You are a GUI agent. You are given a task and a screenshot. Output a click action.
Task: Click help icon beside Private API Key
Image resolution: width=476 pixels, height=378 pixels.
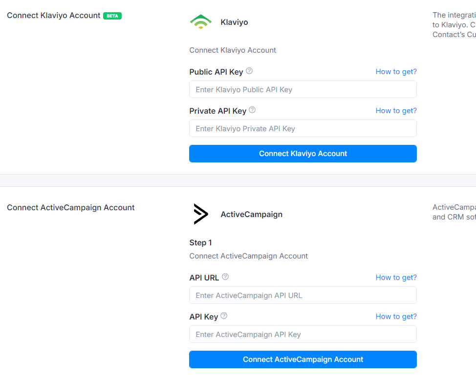tap(252, 110)
